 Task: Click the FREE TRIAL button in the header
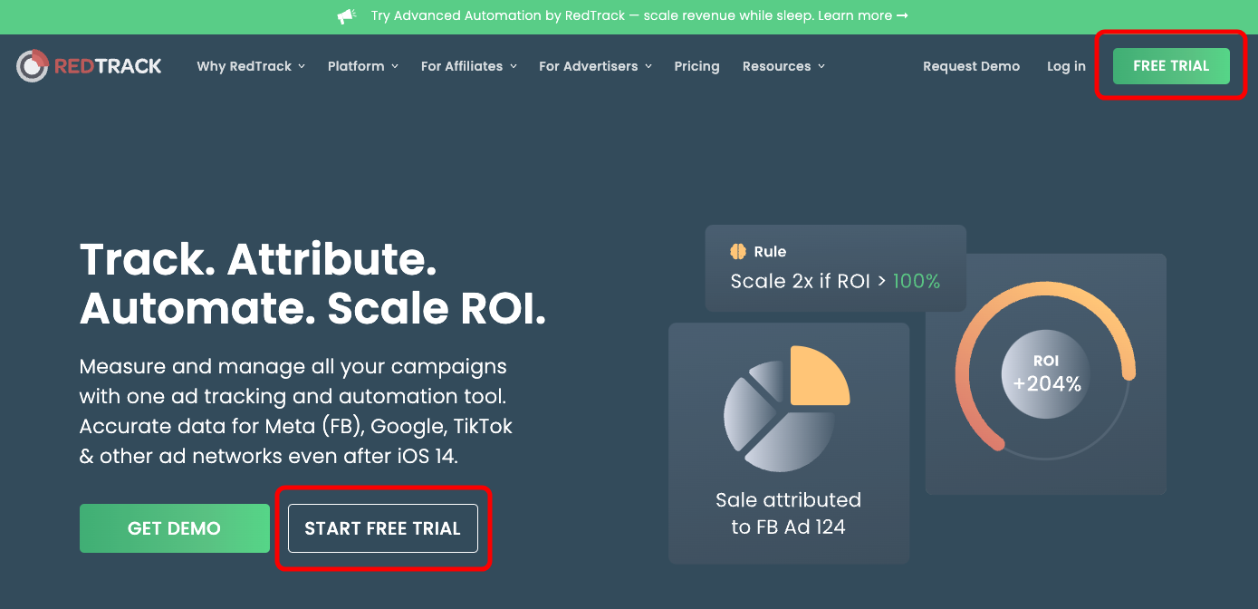(x=1170, y=65)
